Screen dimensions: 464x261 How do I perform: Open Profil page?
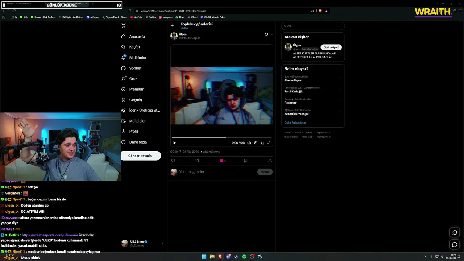(x=129, y=131)
